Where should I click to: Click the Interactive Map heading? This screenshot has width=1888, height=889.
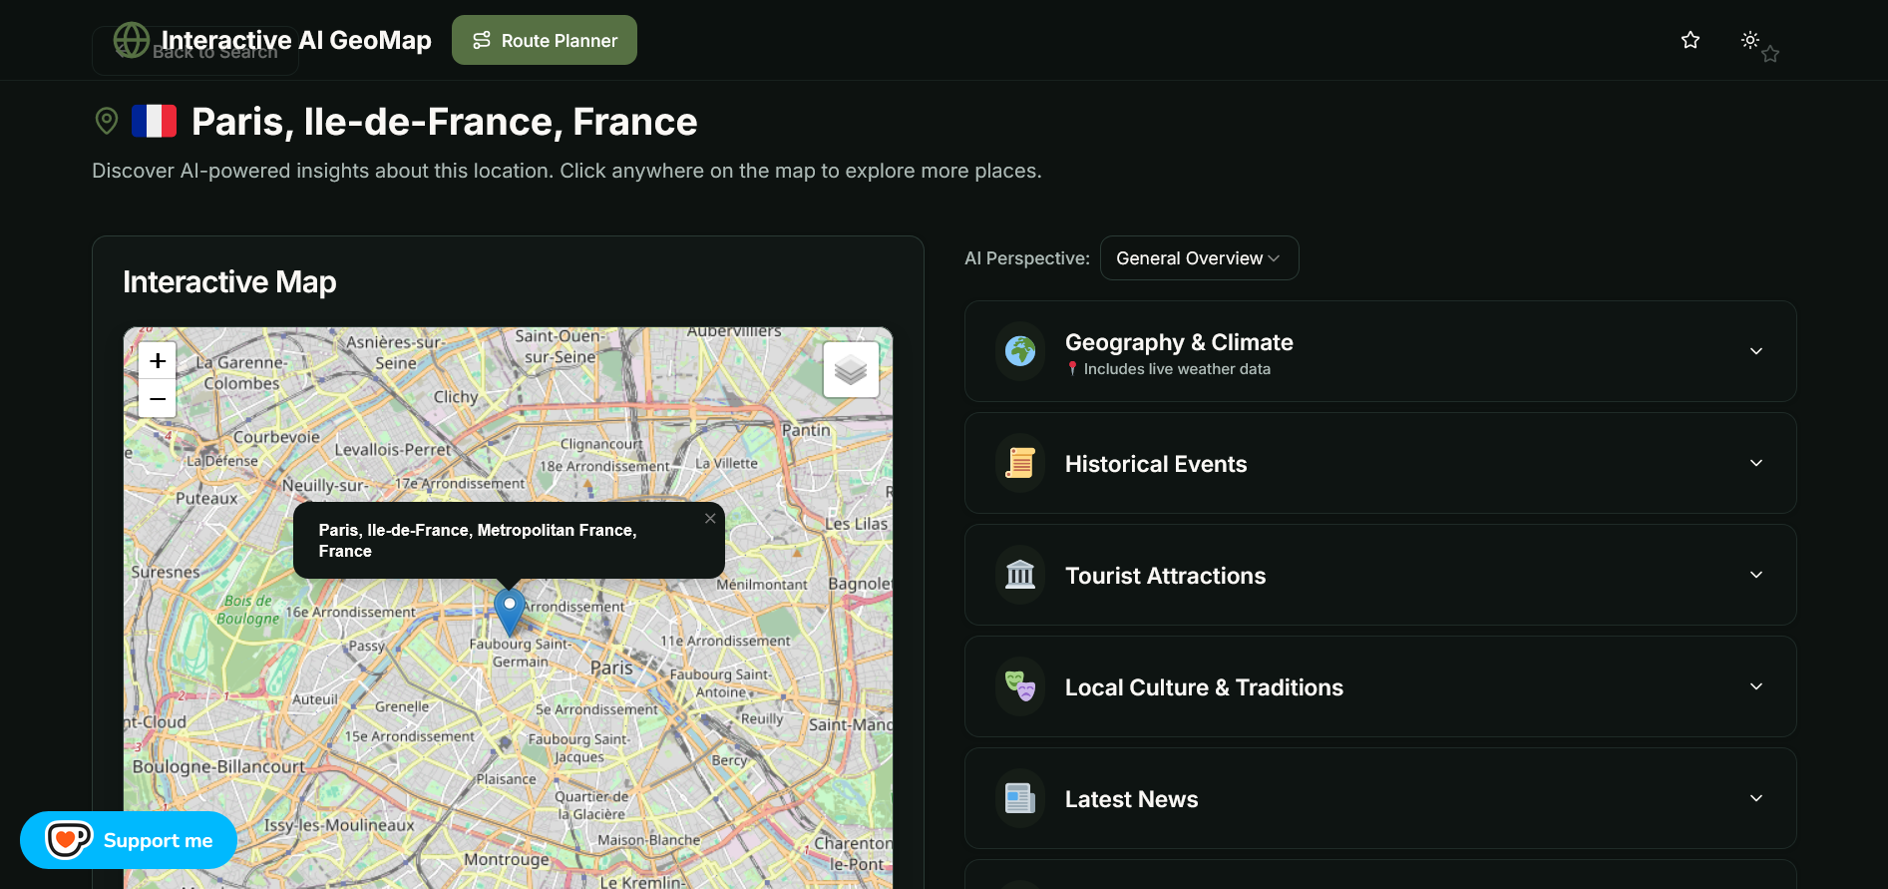pos(229,282)
